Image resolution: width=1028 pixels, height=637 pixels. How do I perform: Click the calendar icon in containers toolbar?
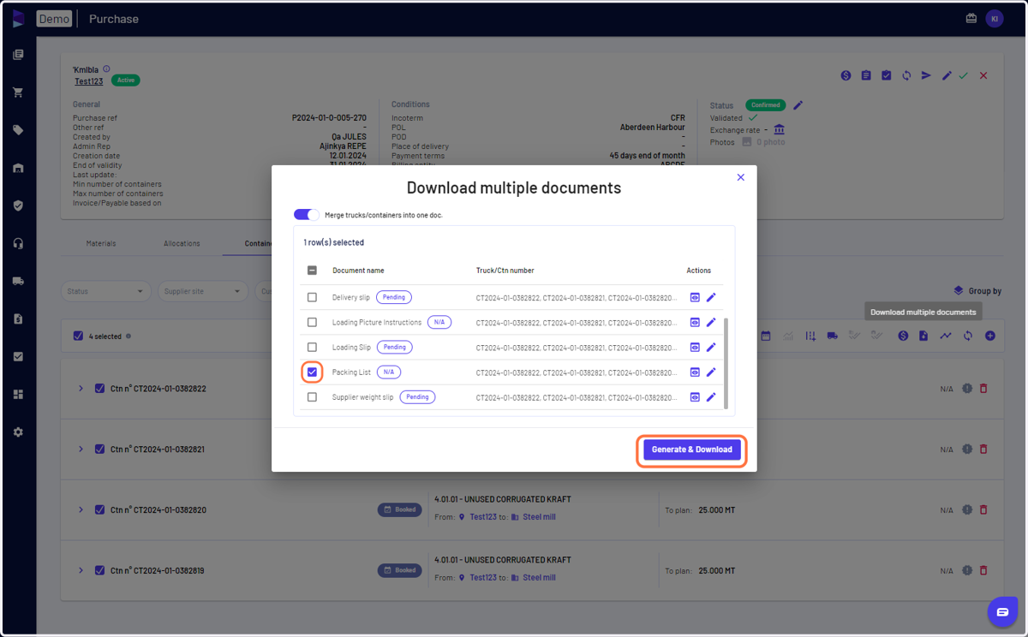(766, 336)
